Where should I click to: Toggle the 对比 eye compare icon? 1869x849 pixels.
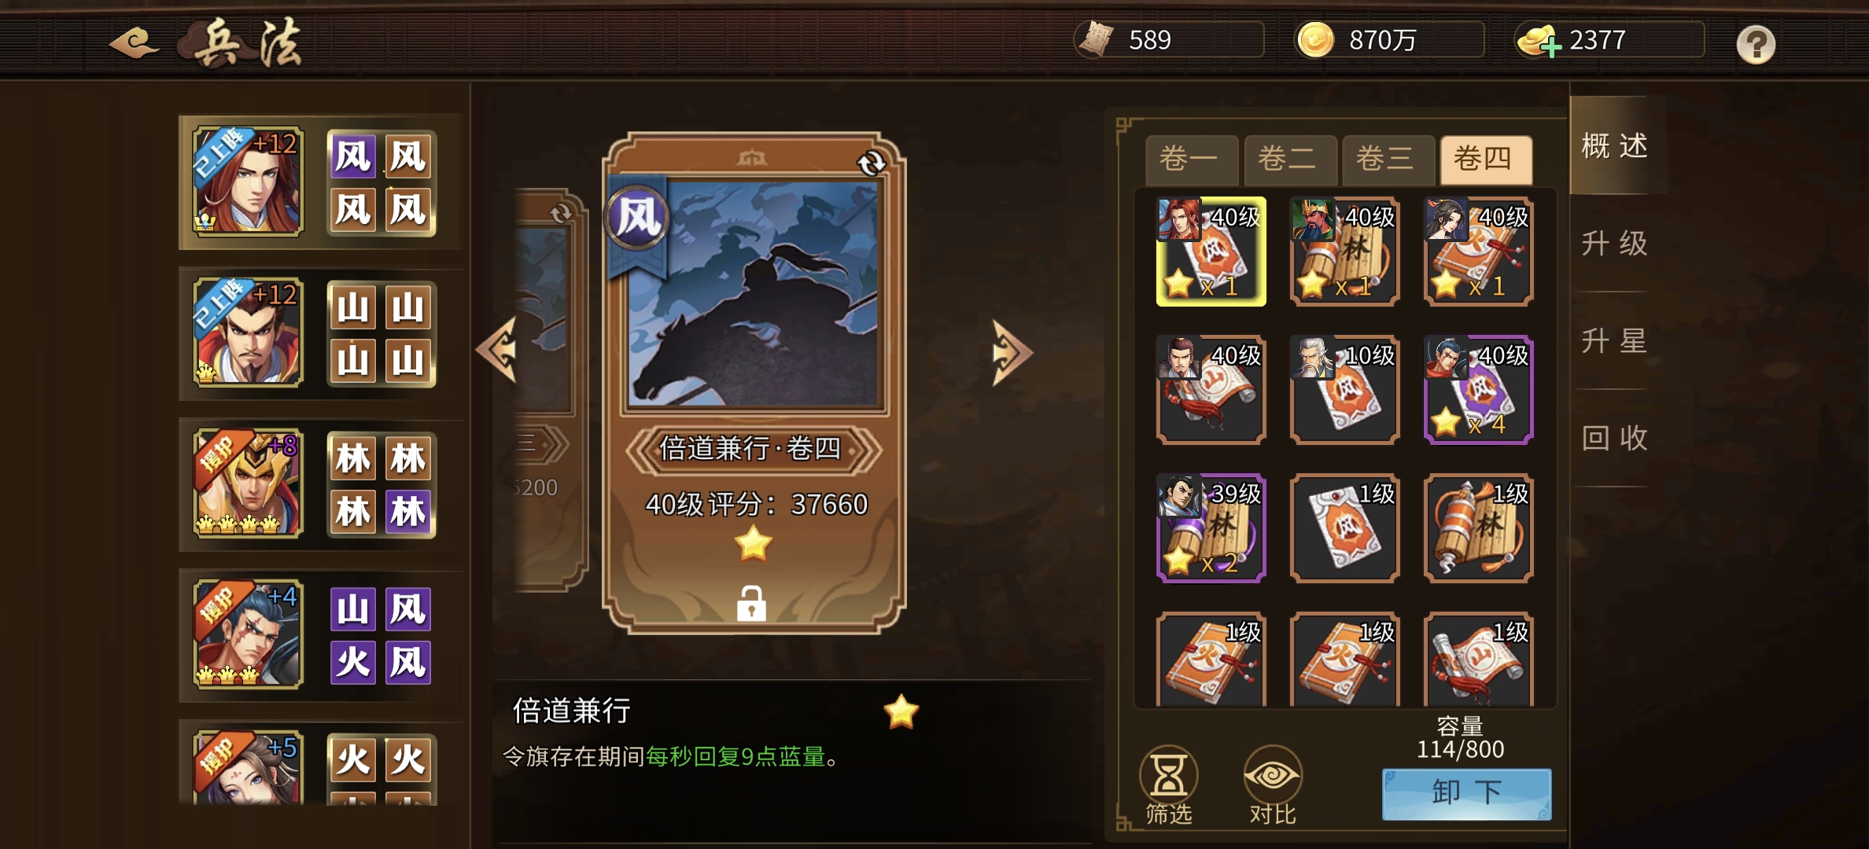[1273, 785]
